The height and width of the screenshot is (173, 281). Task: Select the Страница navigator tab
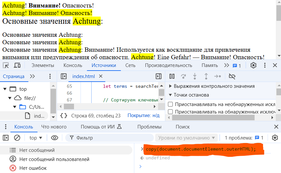14,76
